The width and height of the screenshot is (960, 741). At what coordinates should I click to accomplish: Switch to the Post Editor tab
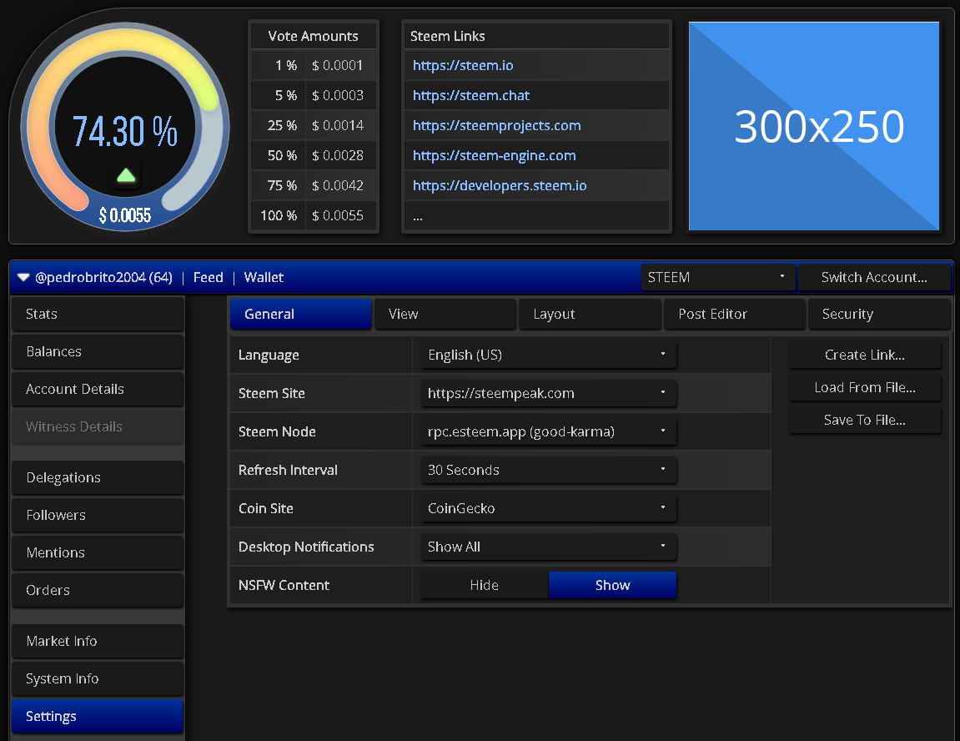734,314
